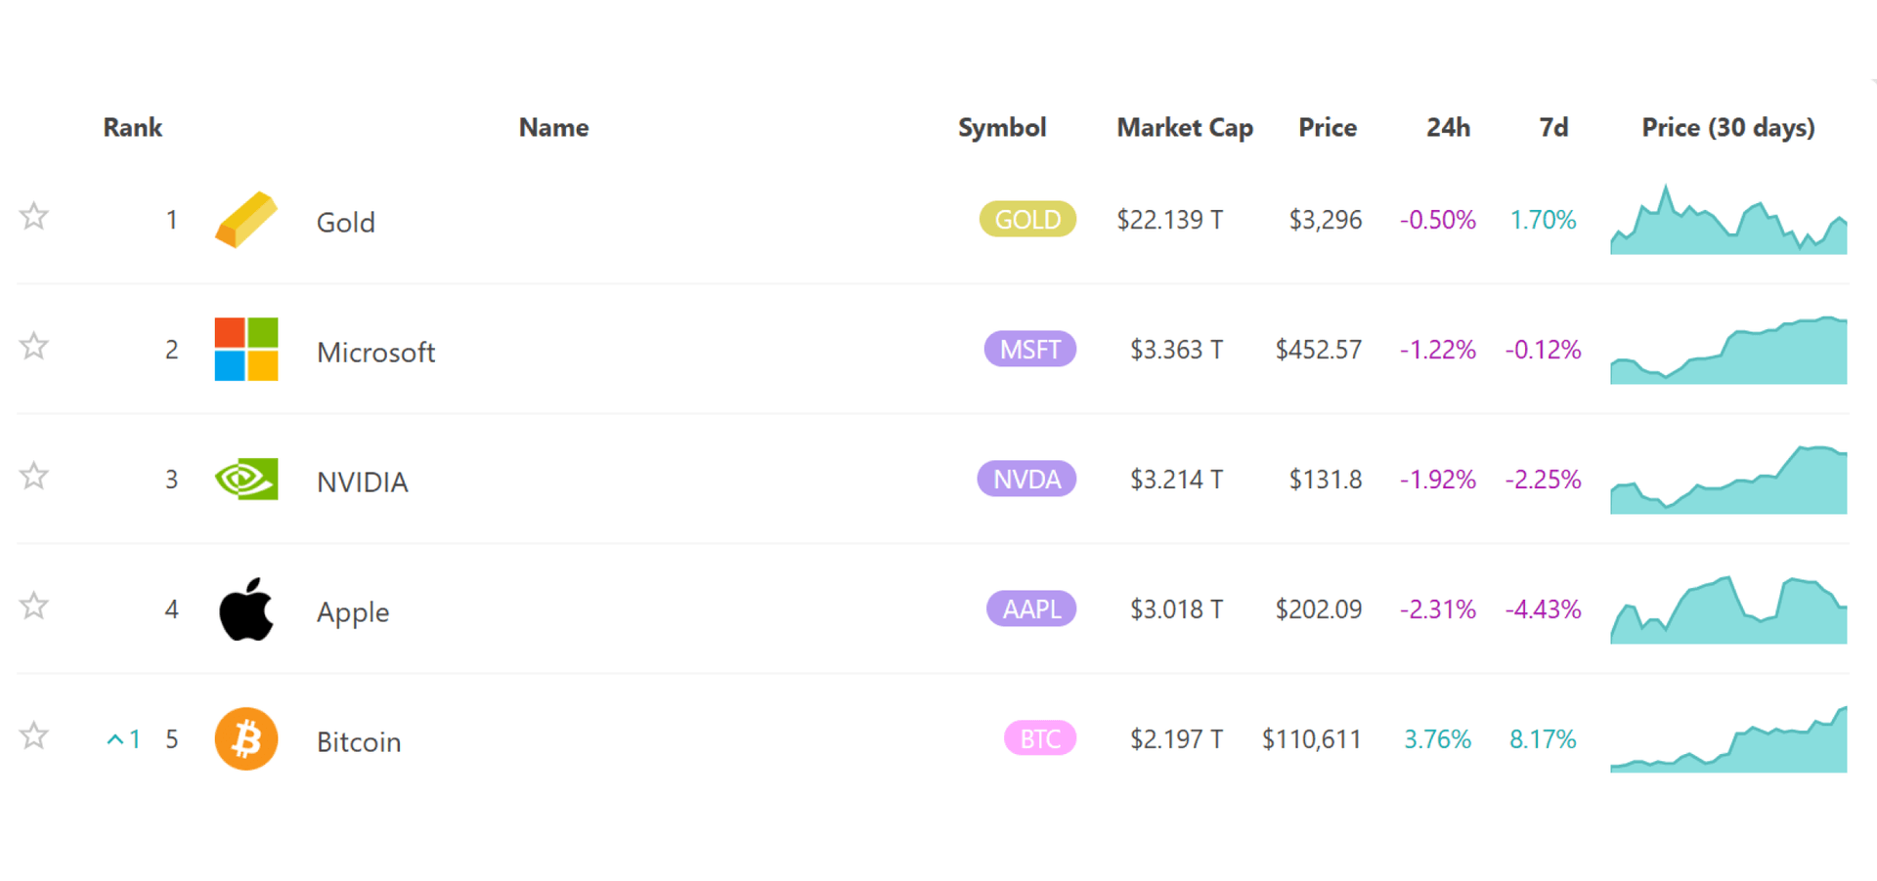
Task: Sort by the Price column header
Action: pyautogui.click(x=1328, y=127)
